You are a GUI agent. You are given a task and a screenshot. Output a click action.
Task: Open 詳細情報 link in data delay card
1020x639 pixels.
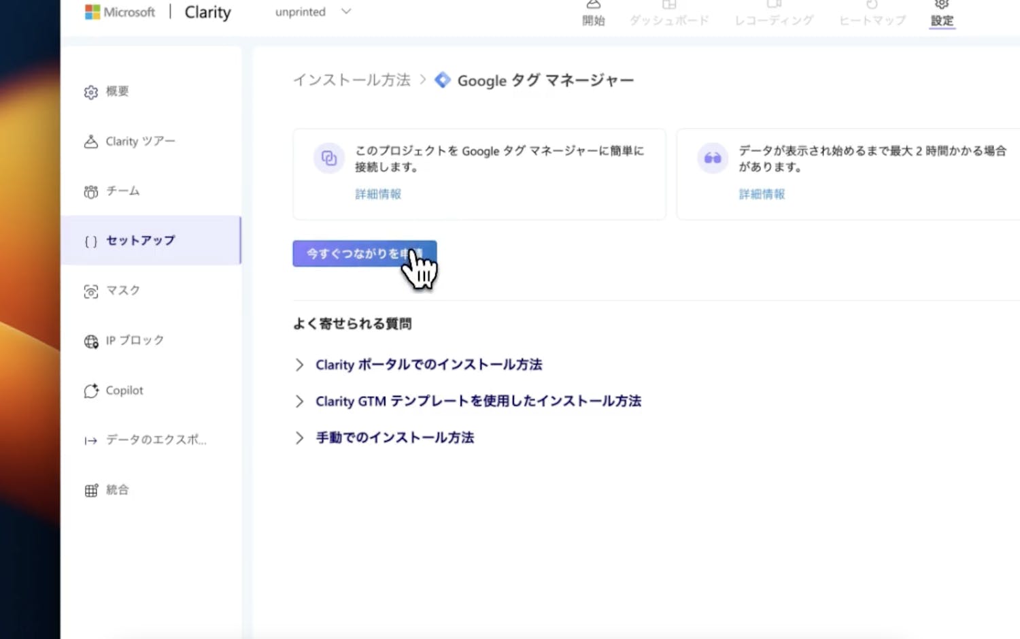762,194
